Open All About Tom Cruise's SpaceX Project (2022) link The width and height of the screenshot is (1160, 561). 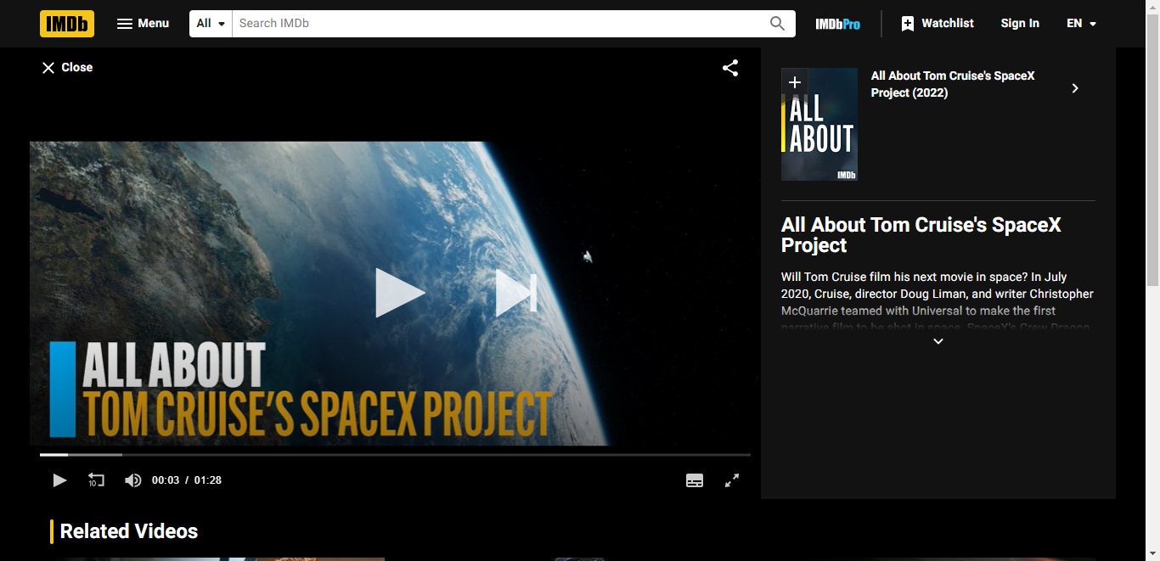[953, 84]
